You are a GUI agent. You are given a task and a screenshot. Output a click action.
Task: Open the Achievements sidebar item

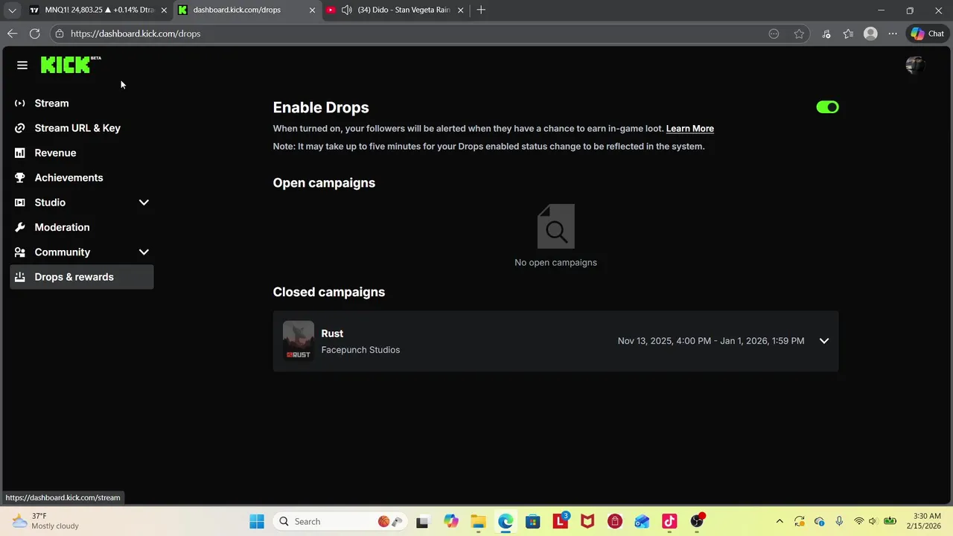coord(82,178)
